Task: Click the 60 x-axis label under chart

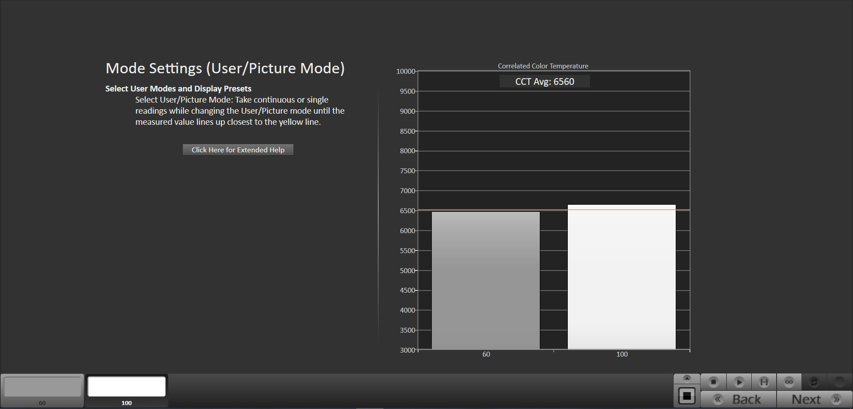Action: [x=486, y=354]
